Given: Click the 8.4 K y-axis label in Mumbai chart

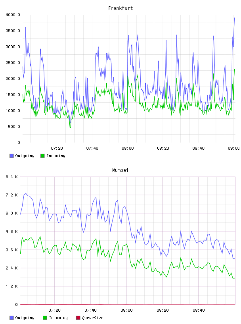Looking at the screenshot, I should point(12,177).
